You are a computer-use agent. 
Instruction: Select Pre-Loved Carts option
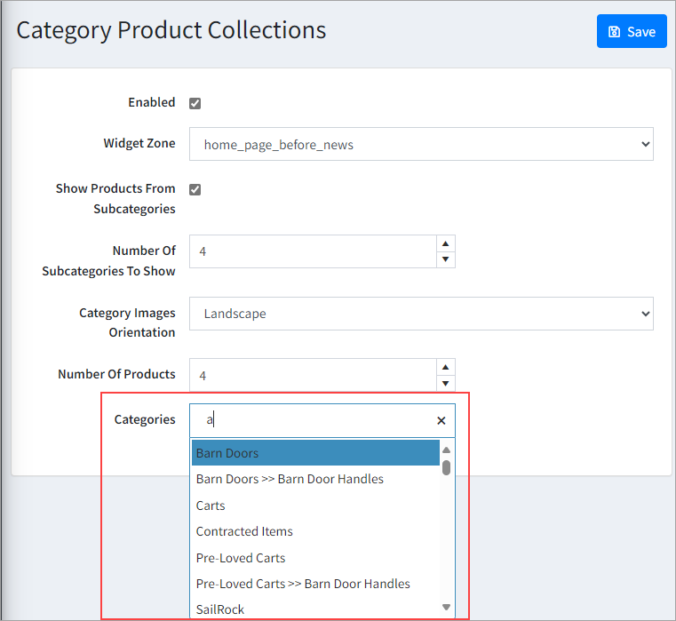pyautogui.click(x=241, y=558)
